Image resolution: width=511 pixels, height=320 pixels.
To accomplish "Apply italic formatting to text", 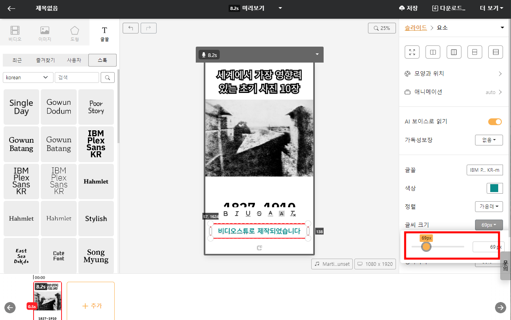I will (x=237, y=214).
